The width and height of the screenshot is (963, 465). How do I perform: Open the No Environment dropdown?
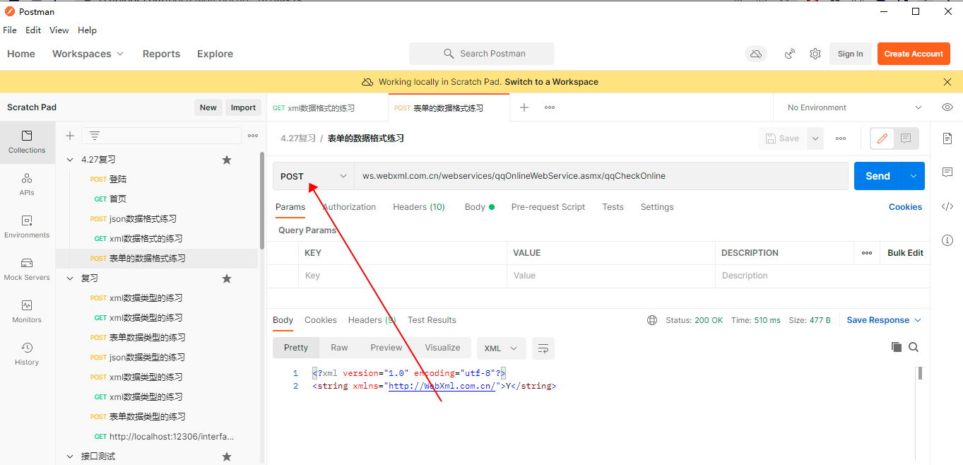tap(855, 107)
